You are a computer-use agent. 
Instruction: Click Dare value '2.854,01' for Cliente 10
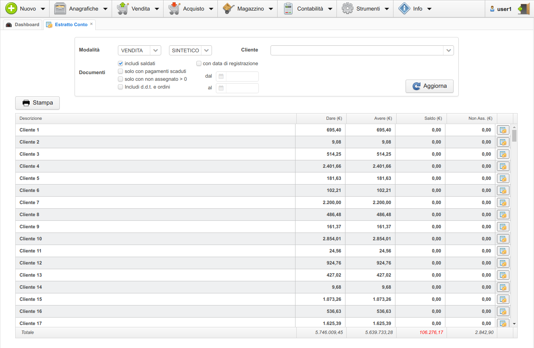pos(332,239)
